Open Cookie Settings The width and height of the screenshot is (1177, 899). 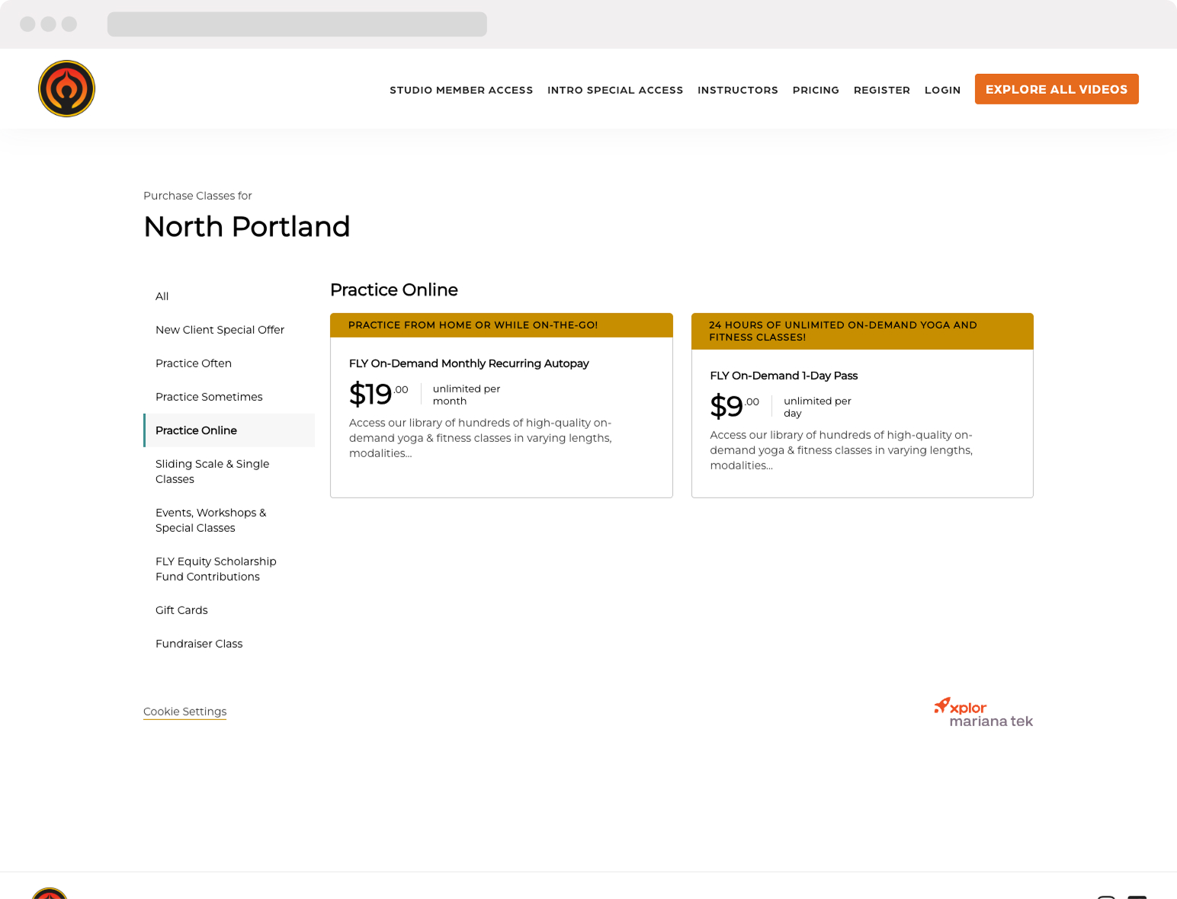[x=184, y=712]
